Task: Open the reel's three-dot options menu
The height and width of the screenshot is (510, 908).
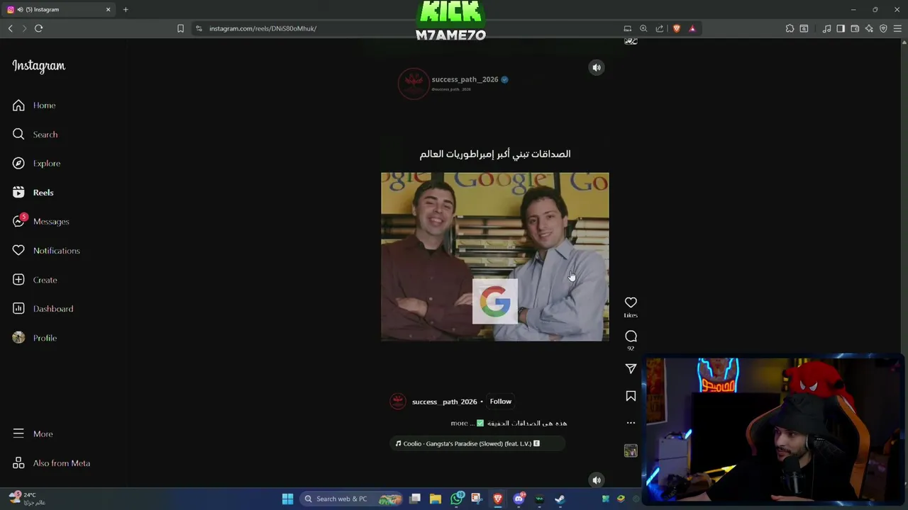Action: (631, 423)
